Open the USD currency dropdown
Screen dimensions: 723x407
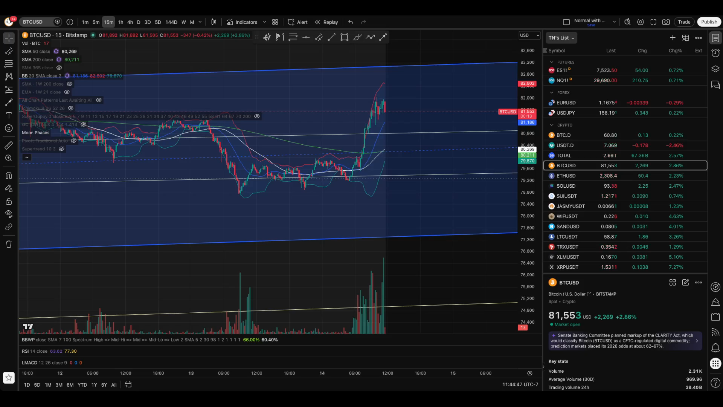tap(529, 35)
